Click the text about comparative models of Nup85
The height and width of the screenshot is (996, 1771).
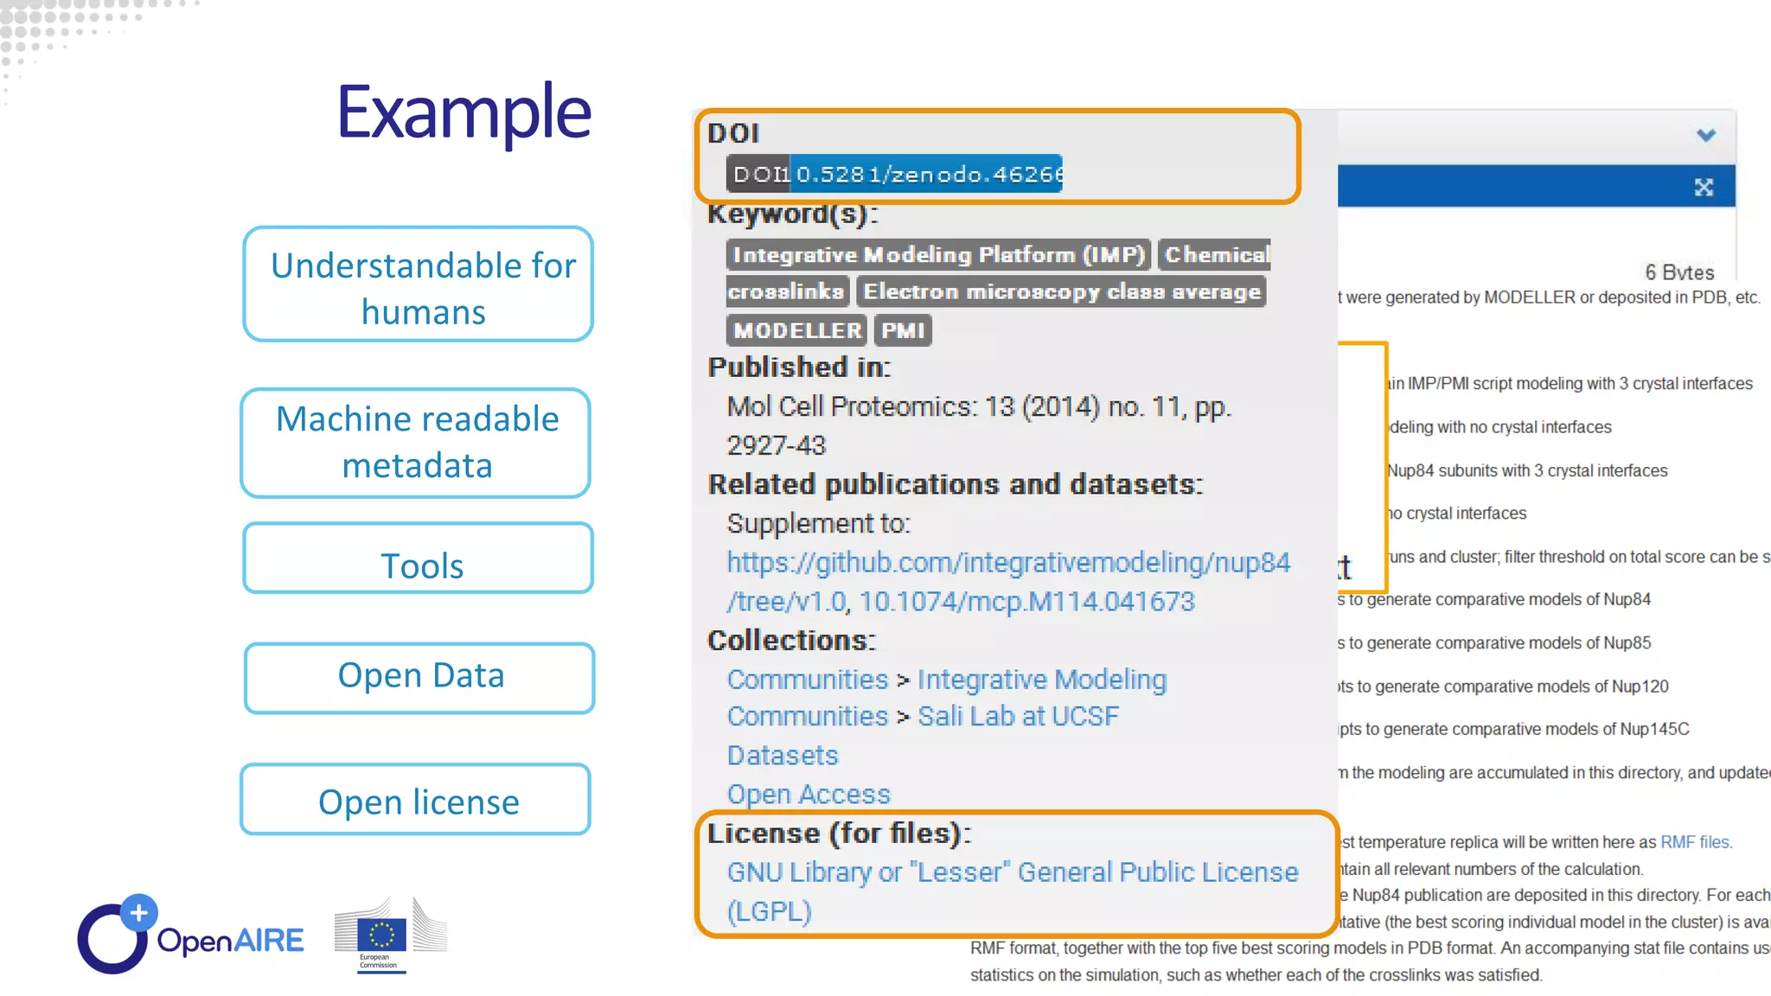click(1494, 643)
